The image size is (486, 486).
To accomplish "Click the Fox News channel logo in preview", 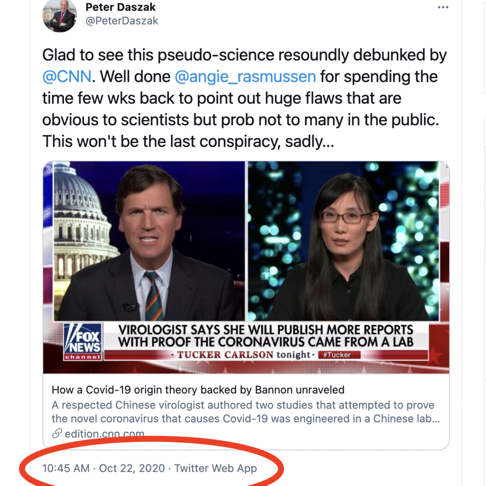I will 83,341.
